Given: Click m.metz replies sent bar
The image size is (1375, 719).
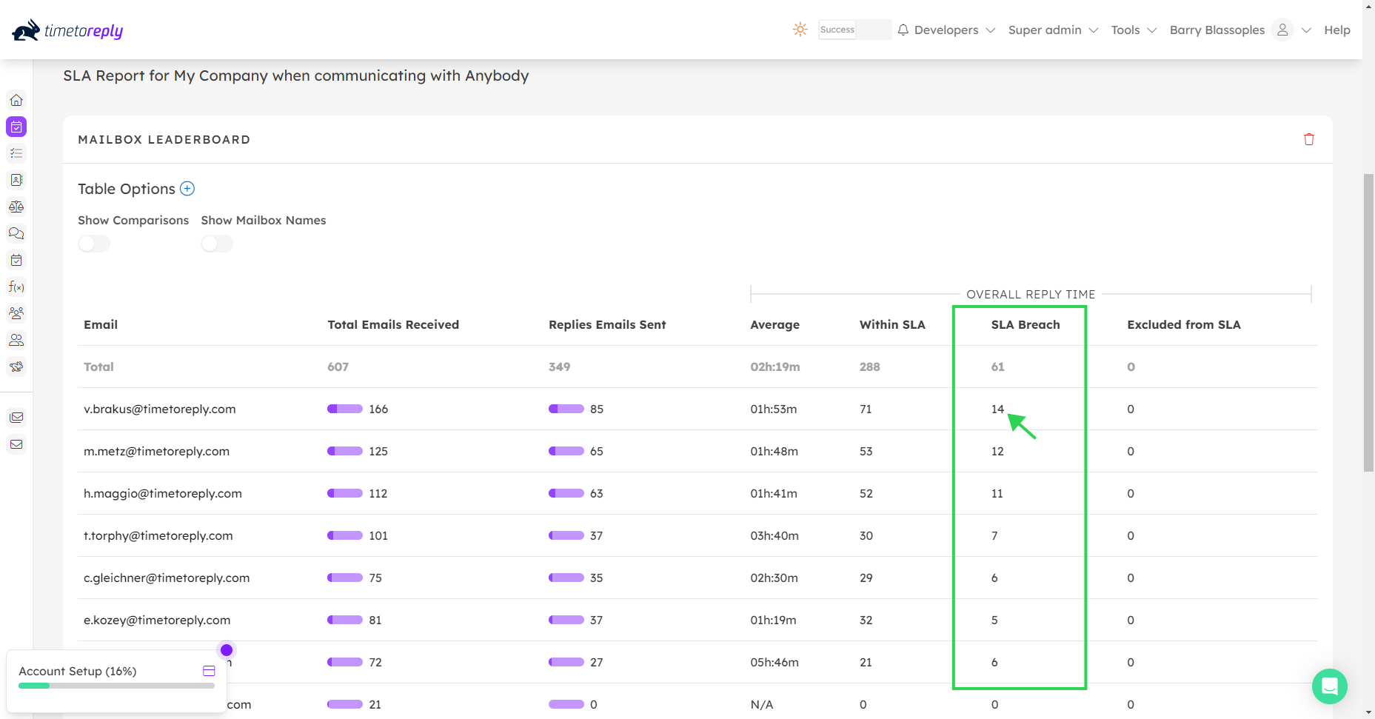Looking at the screenshot, I should (566, 451).
